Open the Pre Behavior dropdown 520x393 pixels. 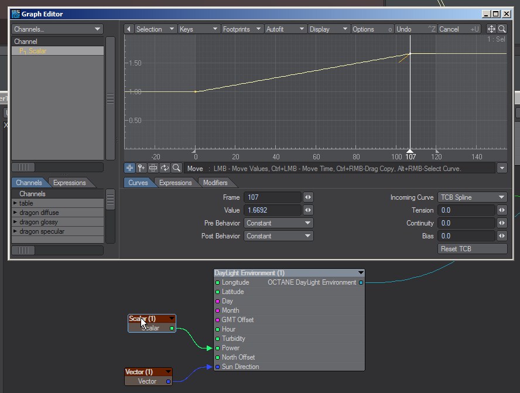[279, 223]
